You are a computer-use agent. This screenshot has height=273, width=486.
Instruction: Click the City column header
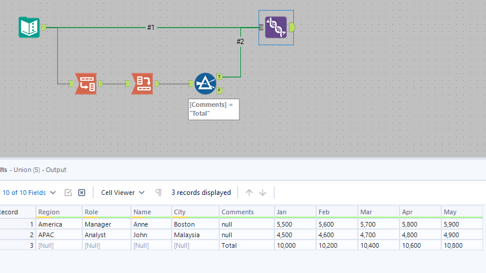195,212
